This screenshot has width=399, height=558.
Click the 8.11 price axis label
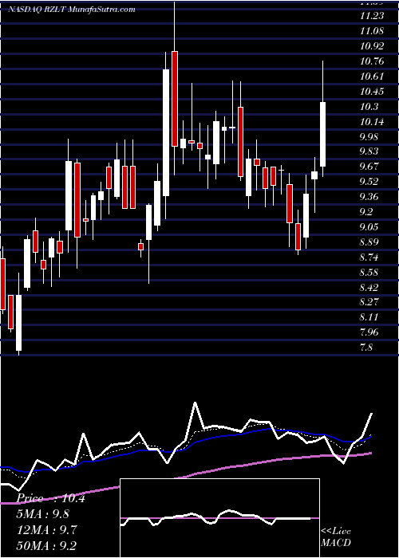coord(370,317)
